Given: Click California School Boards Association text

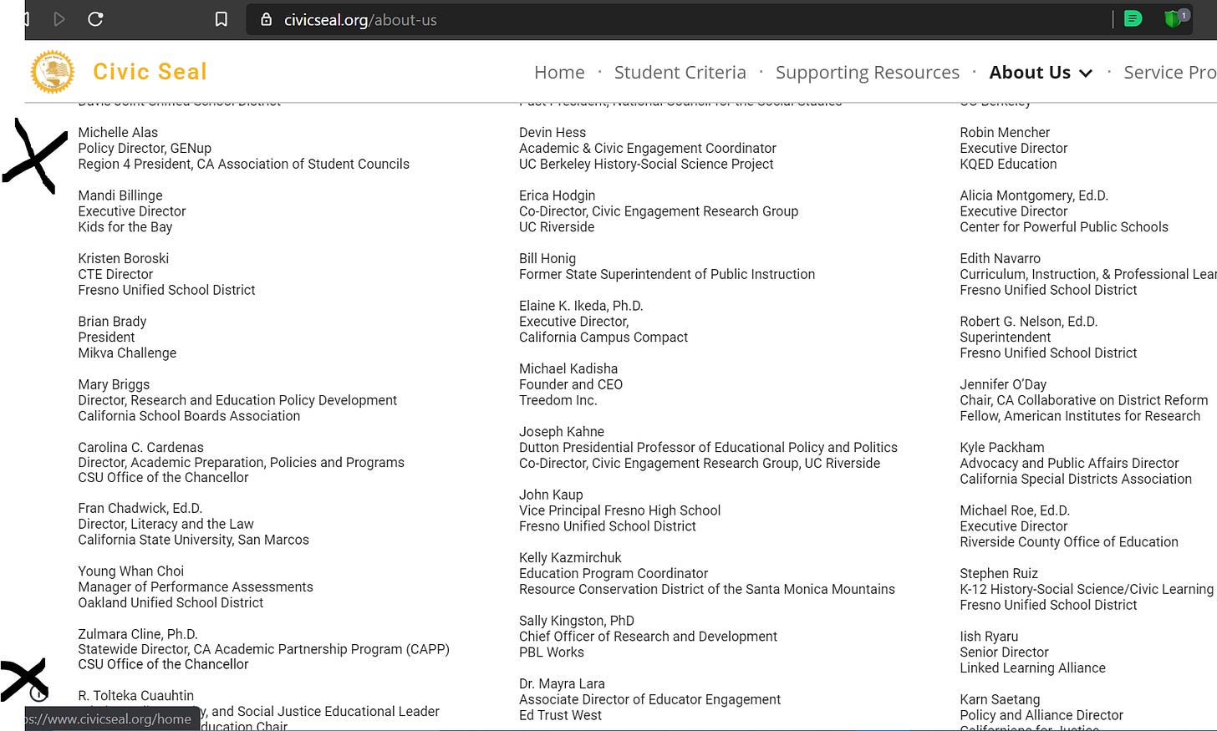Looking at the screenshot, I should (189, 416).
